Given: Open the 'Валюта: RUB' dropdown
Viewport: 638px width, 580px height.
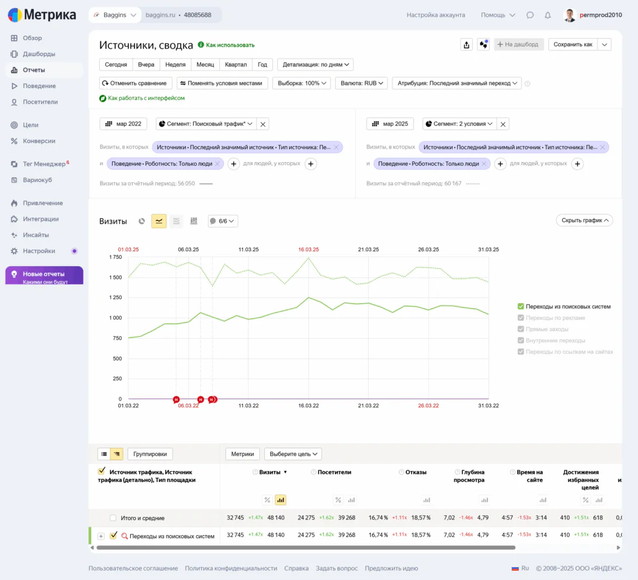Looking at the screenshot, I should (x=361, y=83).
